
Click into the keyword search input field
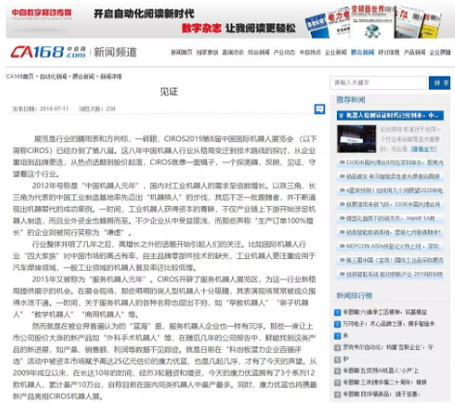(378, 83)
